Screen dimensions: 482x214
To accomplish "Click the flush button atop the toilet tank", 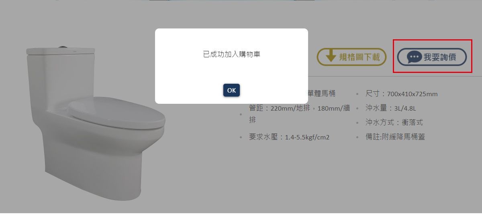I will coord(61,47).
